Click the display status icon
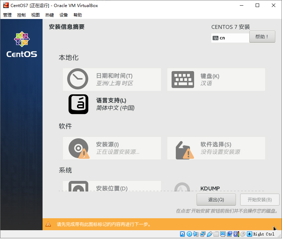This screenshot has height=239, width=282. [222, 234]
